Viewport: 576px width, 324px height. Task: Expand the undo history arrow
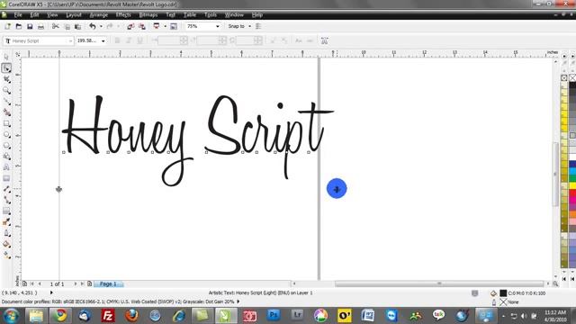click(101, 26)
